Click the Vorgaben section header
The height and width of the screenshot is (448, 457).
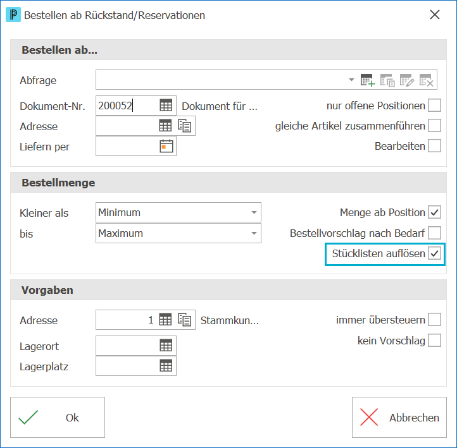tap(228, 290)
